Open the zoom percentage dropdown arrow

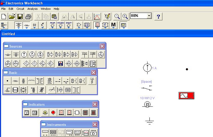(149, 16)
